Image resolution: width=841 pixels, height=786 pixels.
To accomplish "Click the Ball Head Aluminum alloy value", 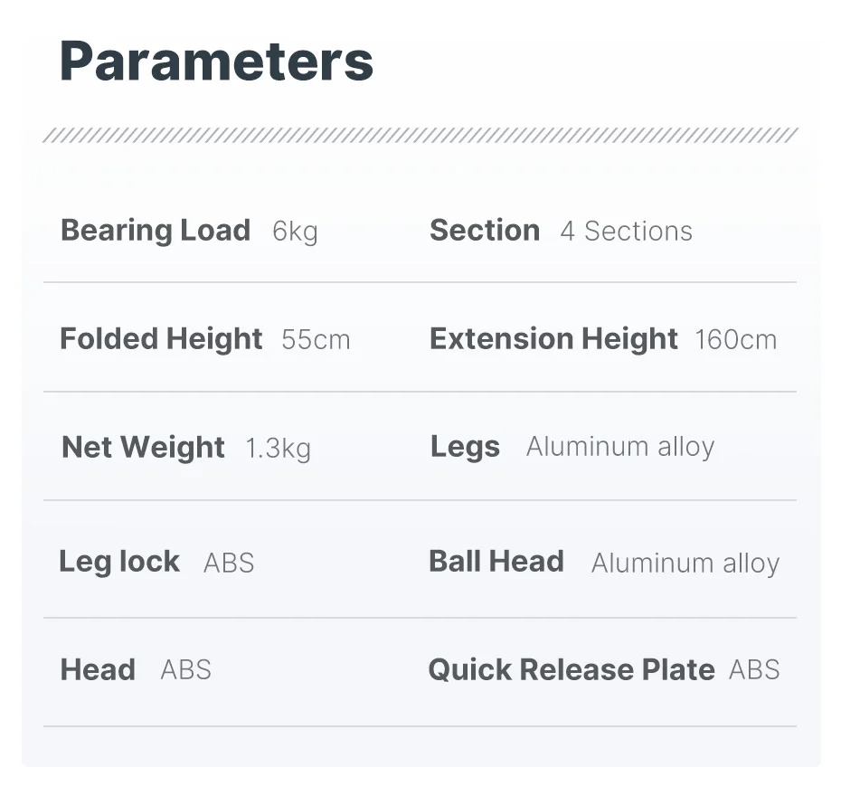I will (x=685, y=563).
